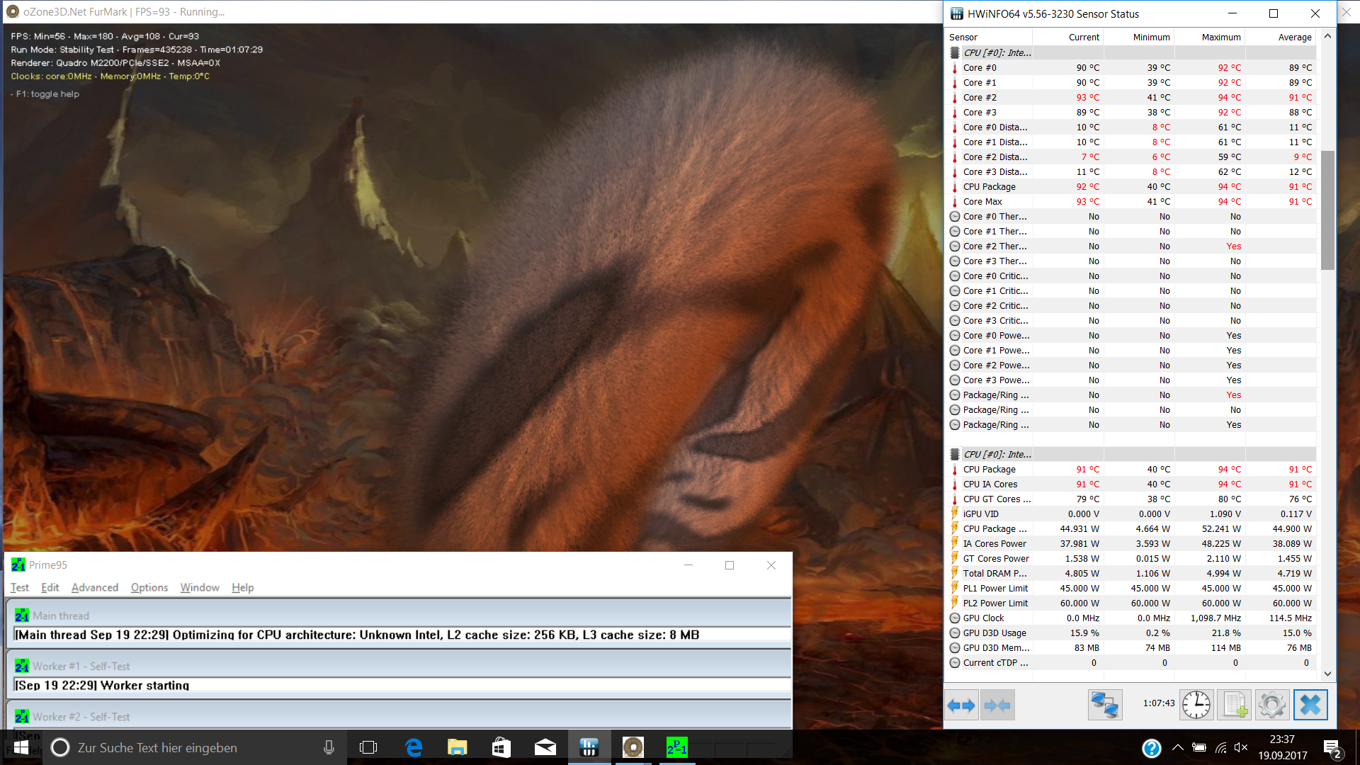This screenshot has width=1360, height=765.
Task: Click Worker #2 - Self-Test title bar
Action: point(399,717)
